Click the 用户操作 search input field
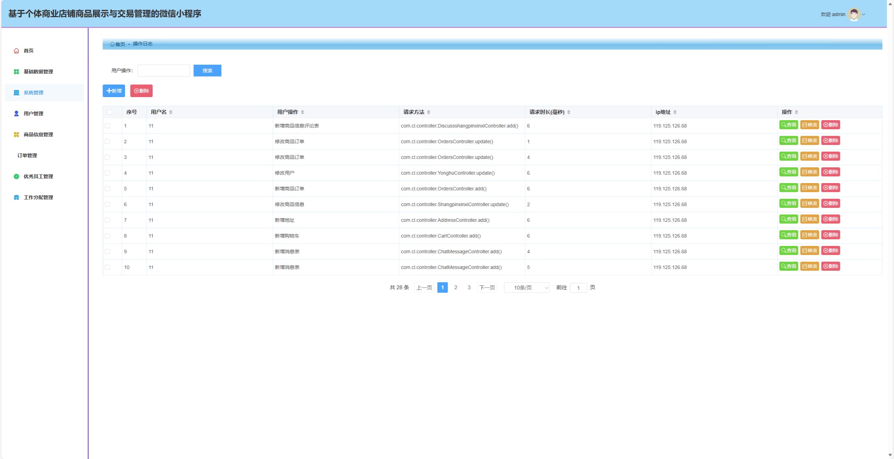This screenshot has width=894, height=459. point(163,71)
